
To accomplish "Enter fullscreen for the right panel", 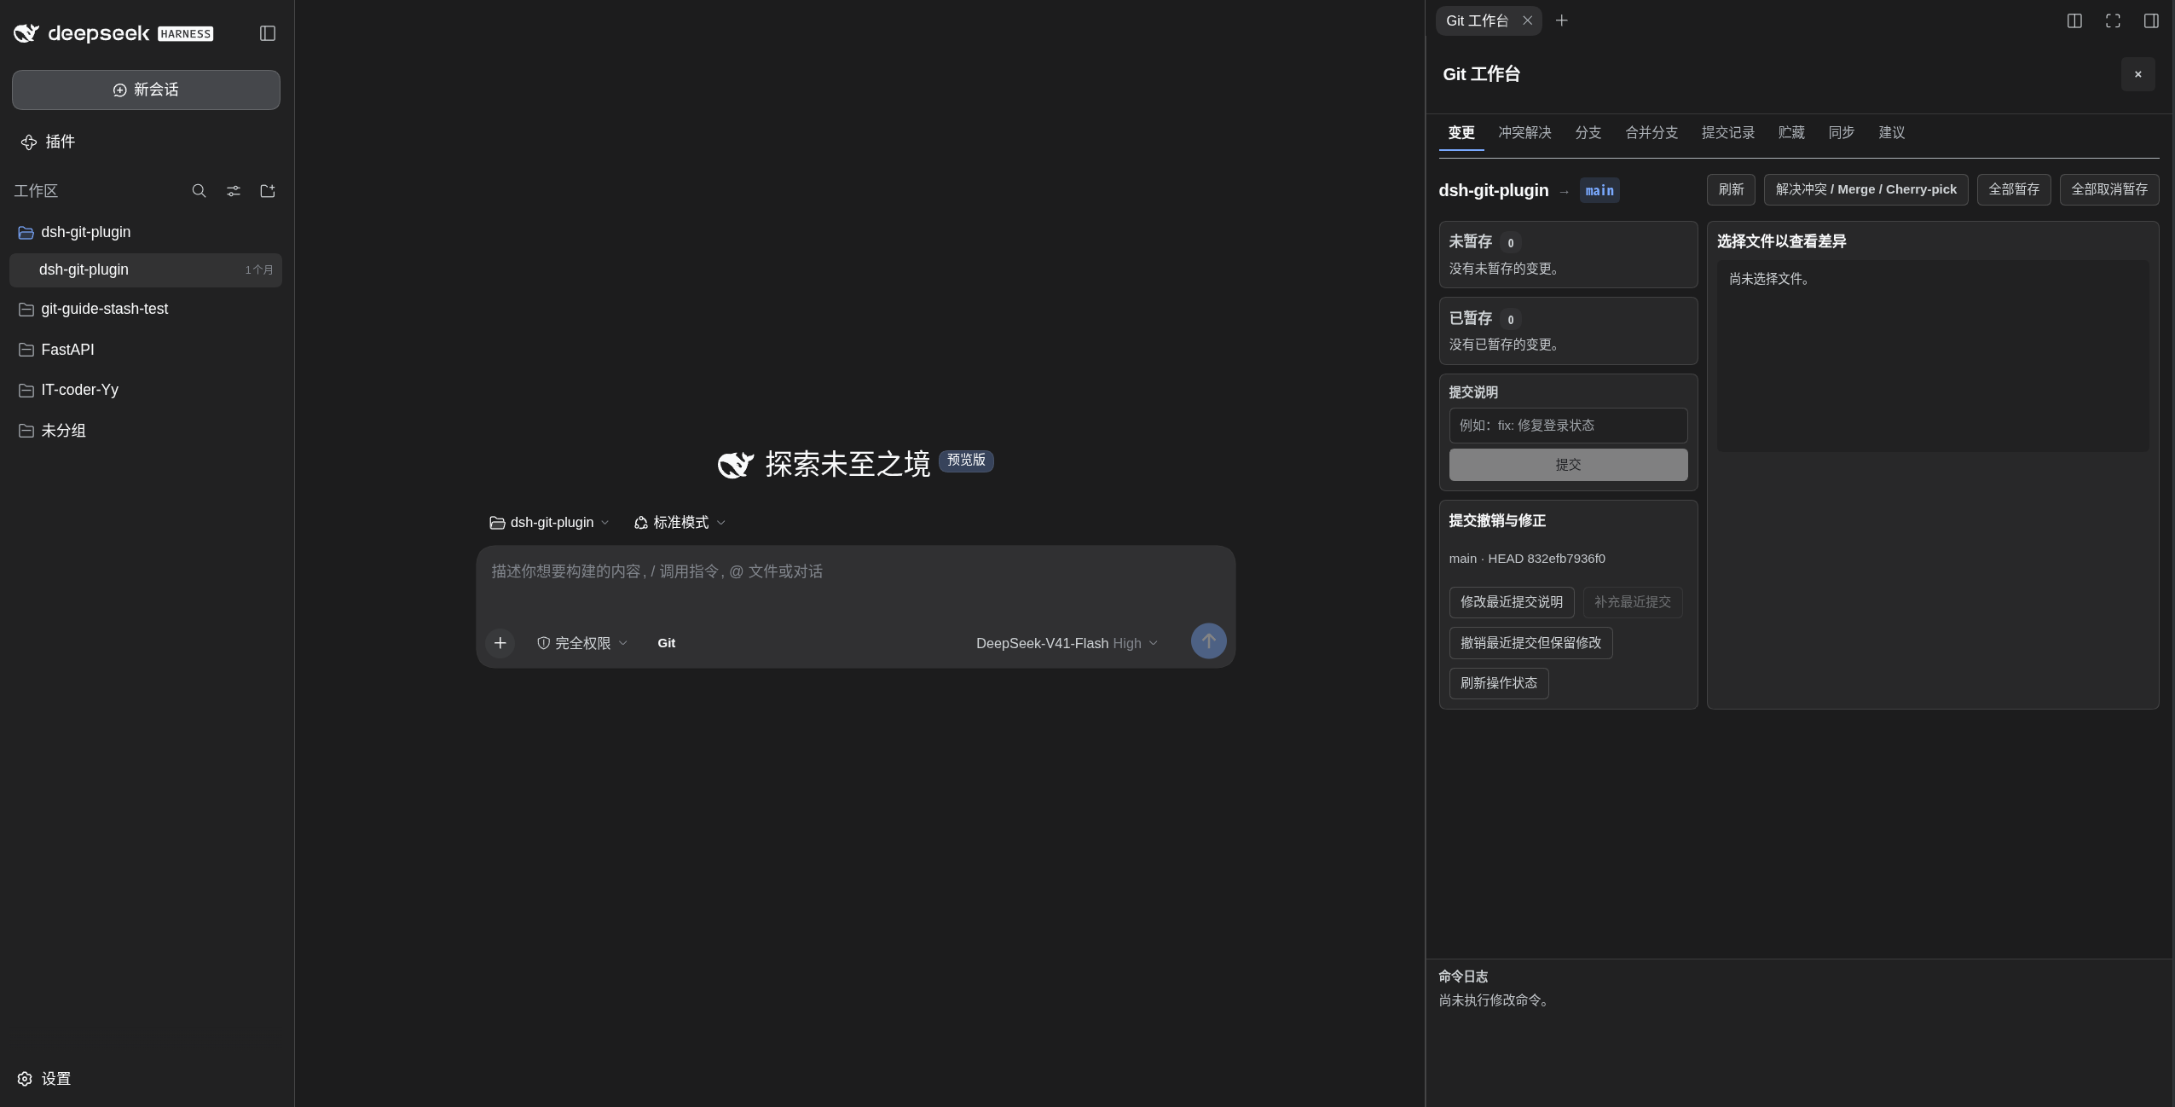I will click(2113, 20).
